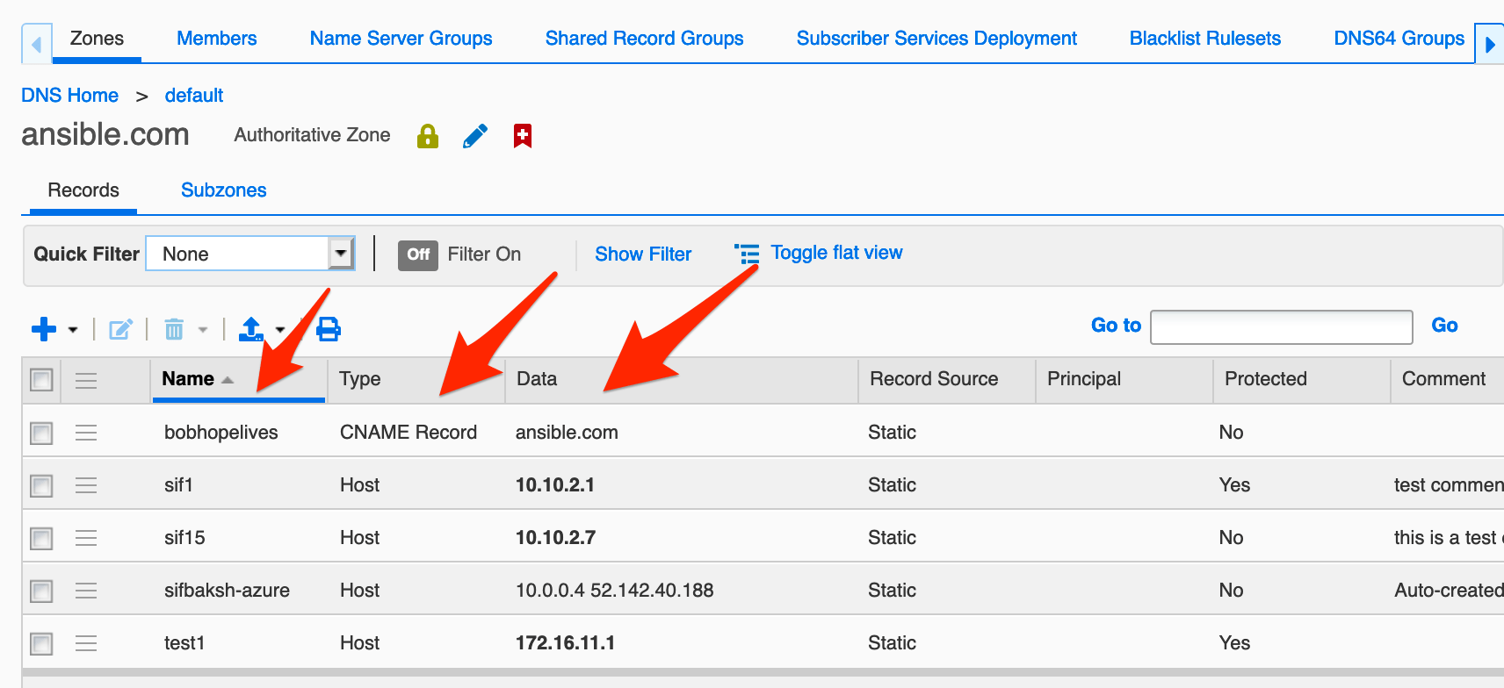The image size is (1504, 688).
Task: Click the red bookmark icon
Action: [x=523, y=136]
